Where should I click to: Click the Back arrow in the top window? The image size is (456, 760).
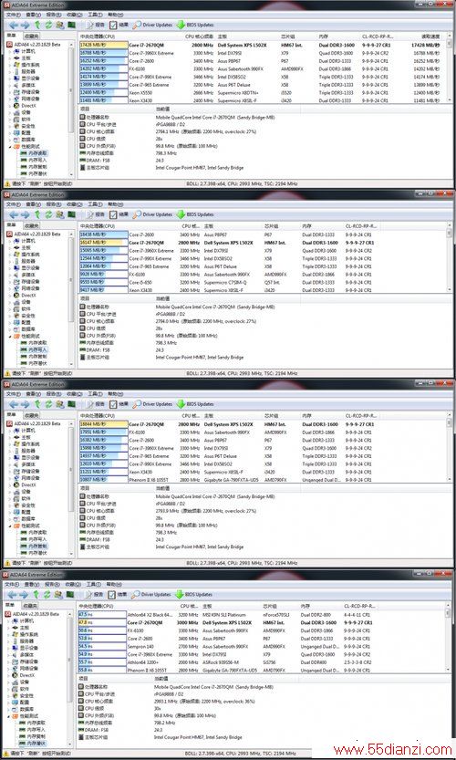(13, 25)
